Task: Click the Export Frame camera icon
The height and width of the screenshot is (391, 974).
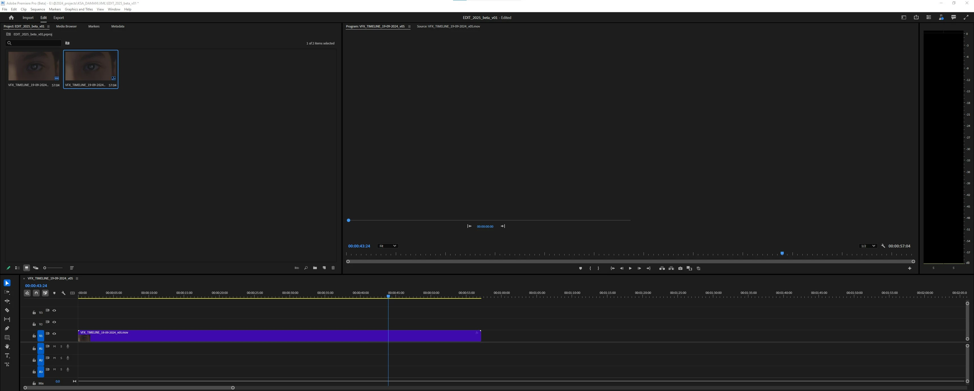Action: [x=680, y=268]
